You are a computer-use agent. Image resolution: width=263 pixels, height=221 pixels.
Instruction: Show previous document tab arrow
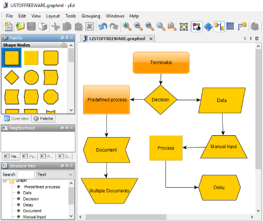245,38
